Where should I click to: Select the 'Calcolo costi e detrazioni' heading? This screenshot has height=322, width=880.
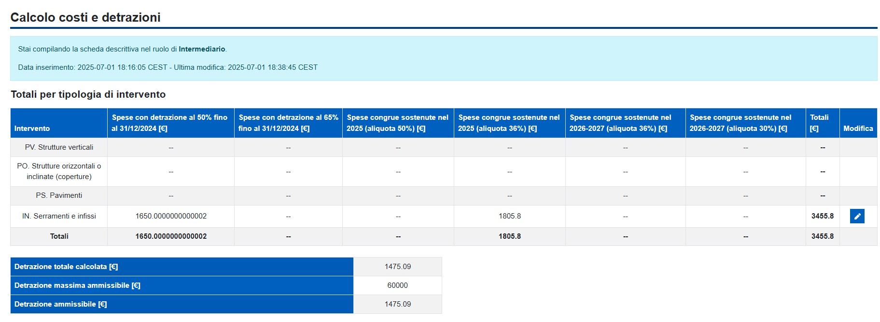tap(85, 17)
